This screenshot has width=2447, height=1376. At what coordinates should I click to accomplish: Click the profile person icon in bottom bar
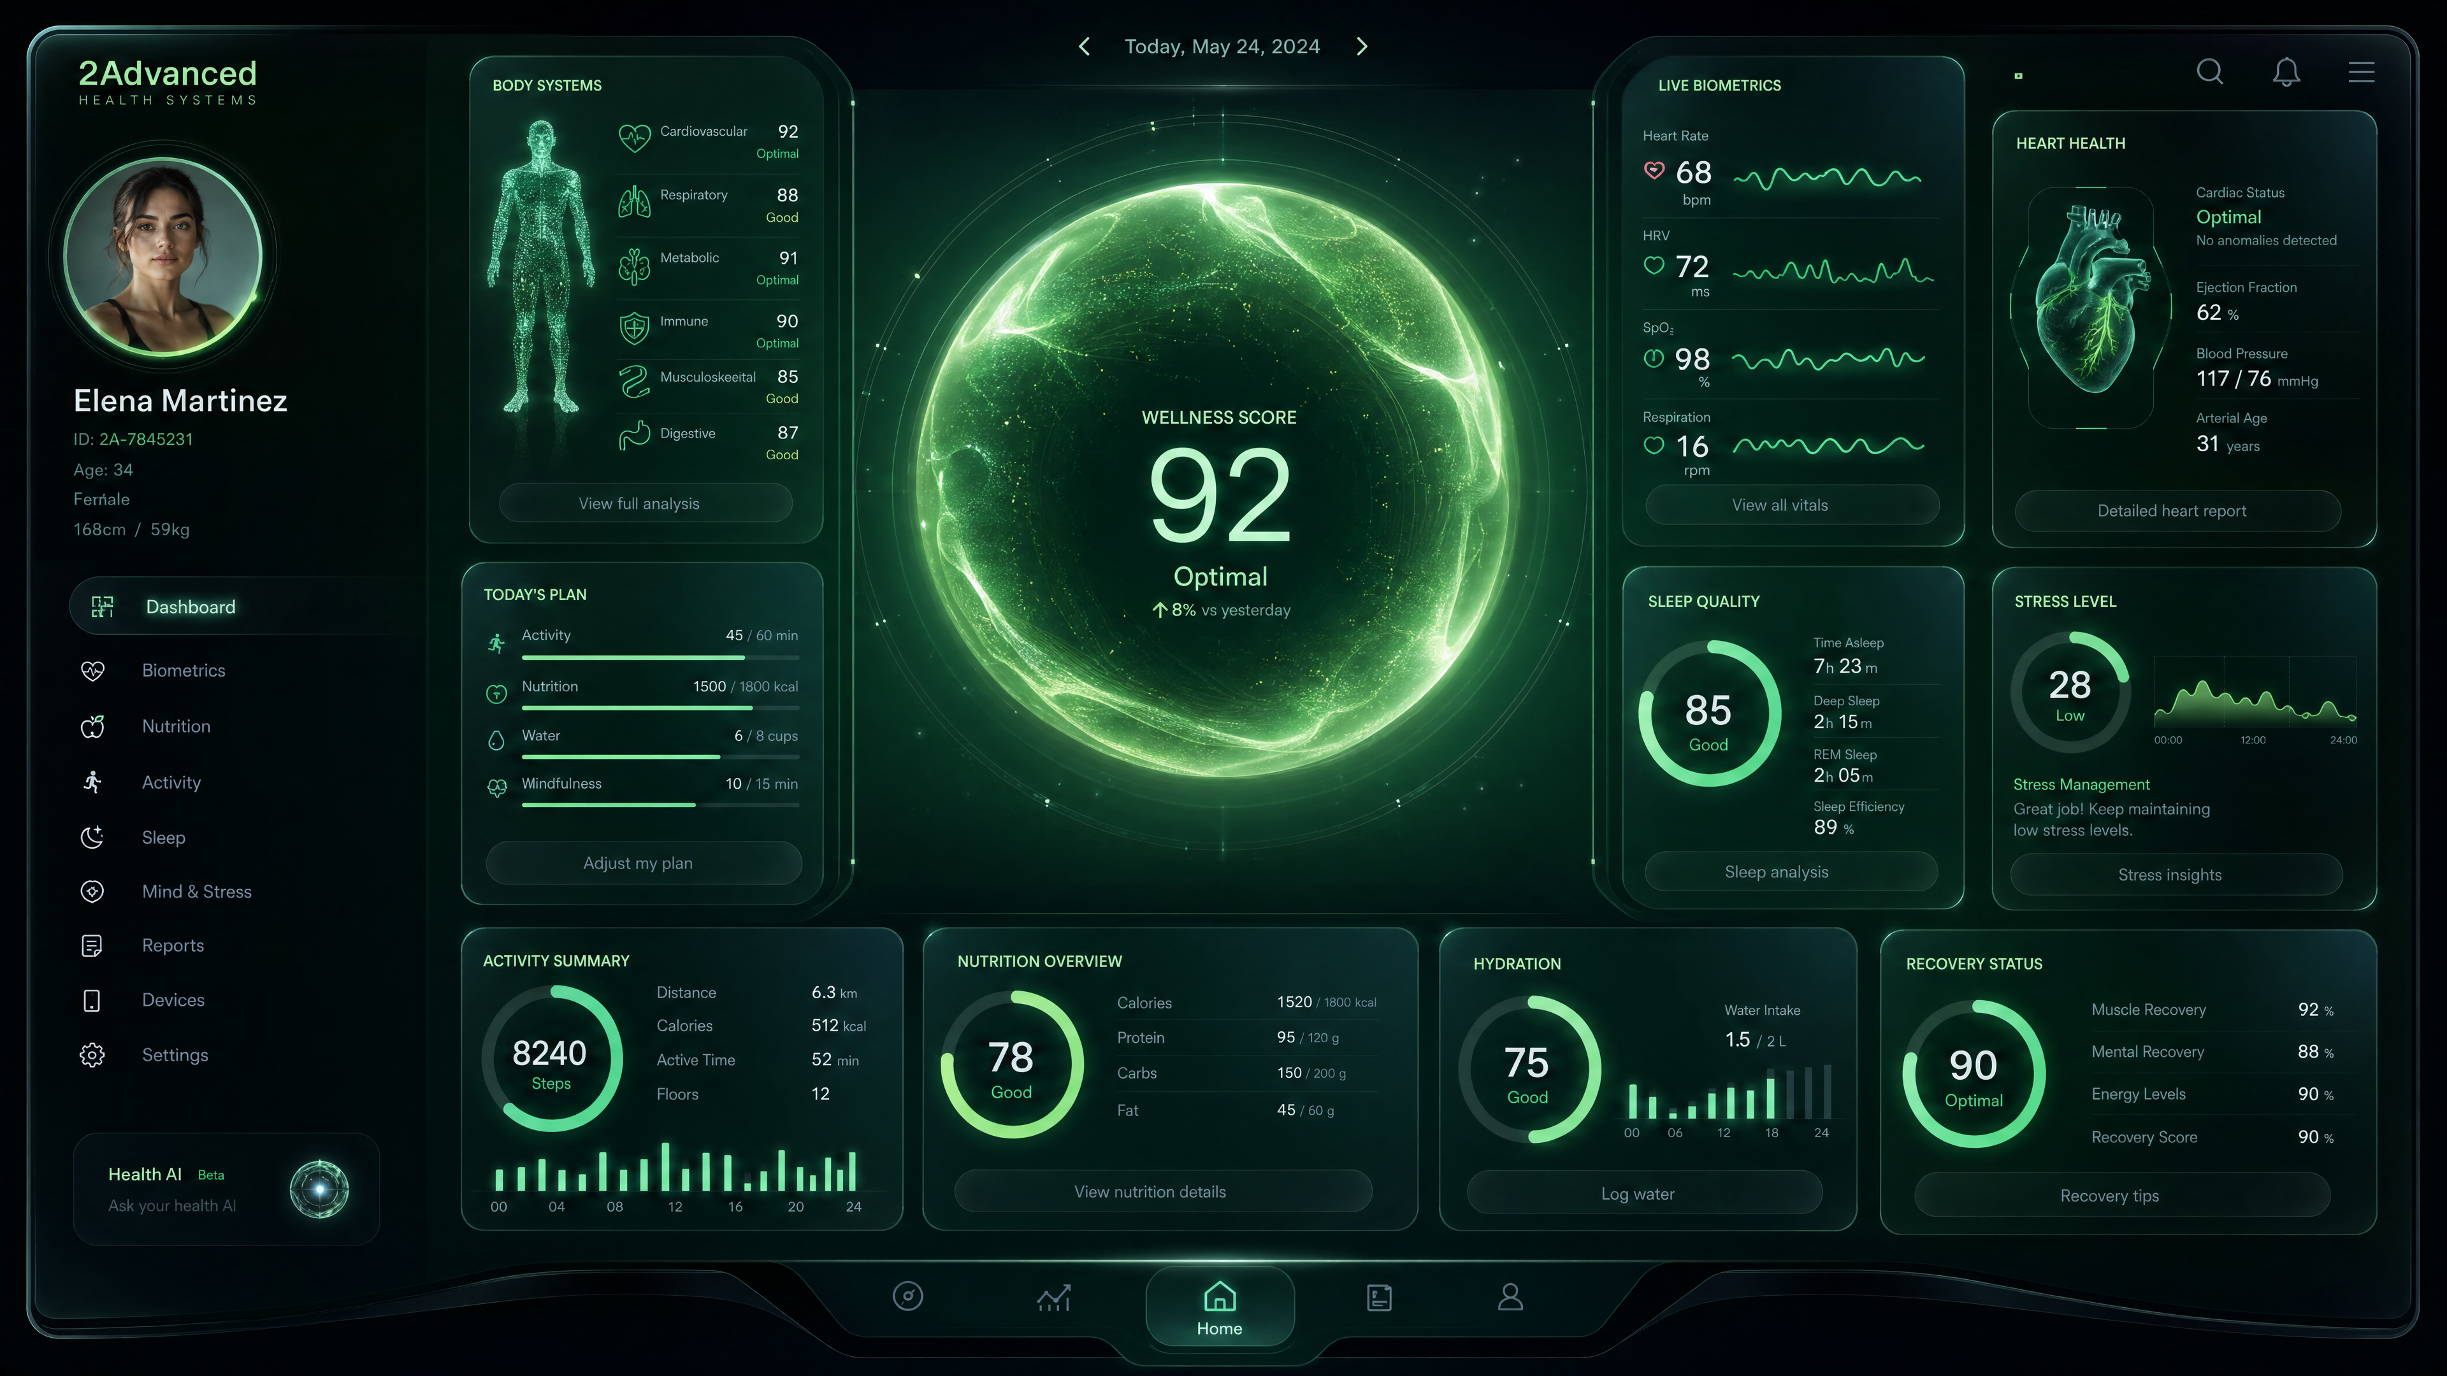[x=1510, y=1297]
